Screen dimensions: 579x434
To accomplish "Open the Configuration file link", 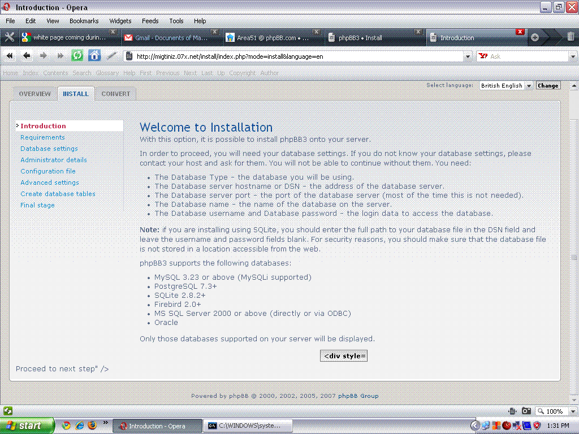I will pyautogui.click(x=48, y=171).
